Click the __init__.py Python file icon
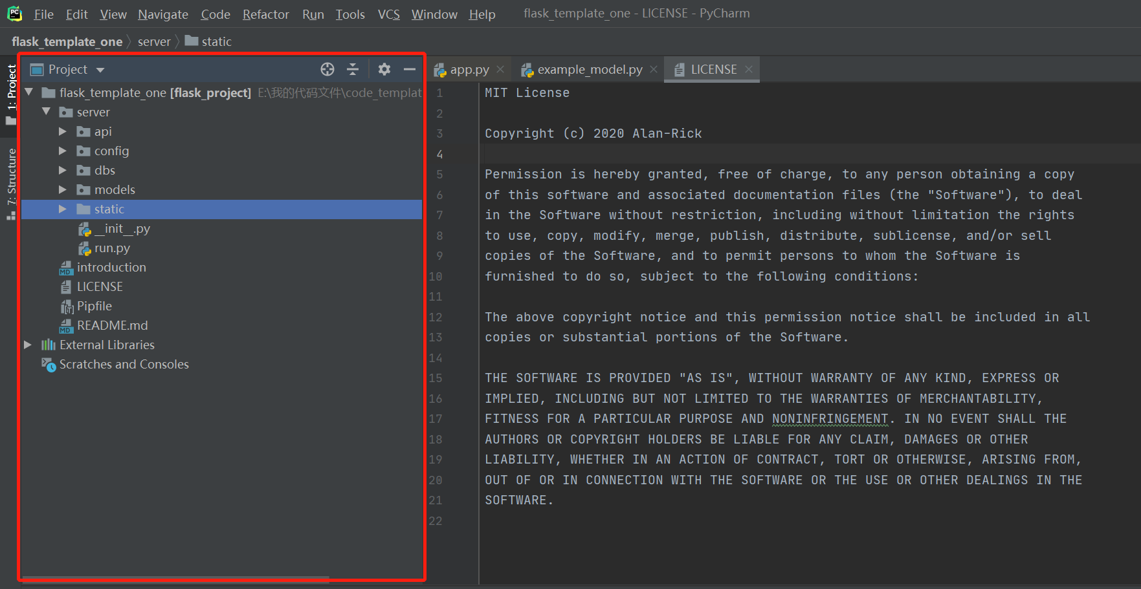Viewport: 1141px width, 589px height. (x=84, y=229)
